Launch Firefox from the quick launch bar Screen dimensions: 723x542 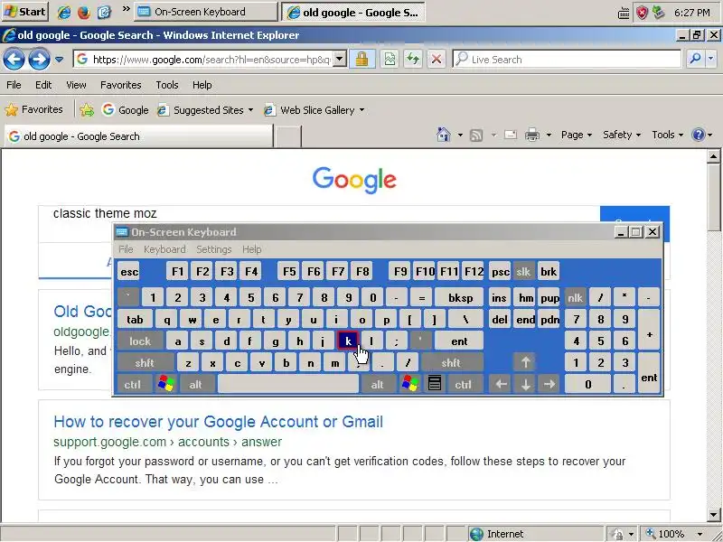[x=84, y=12]
